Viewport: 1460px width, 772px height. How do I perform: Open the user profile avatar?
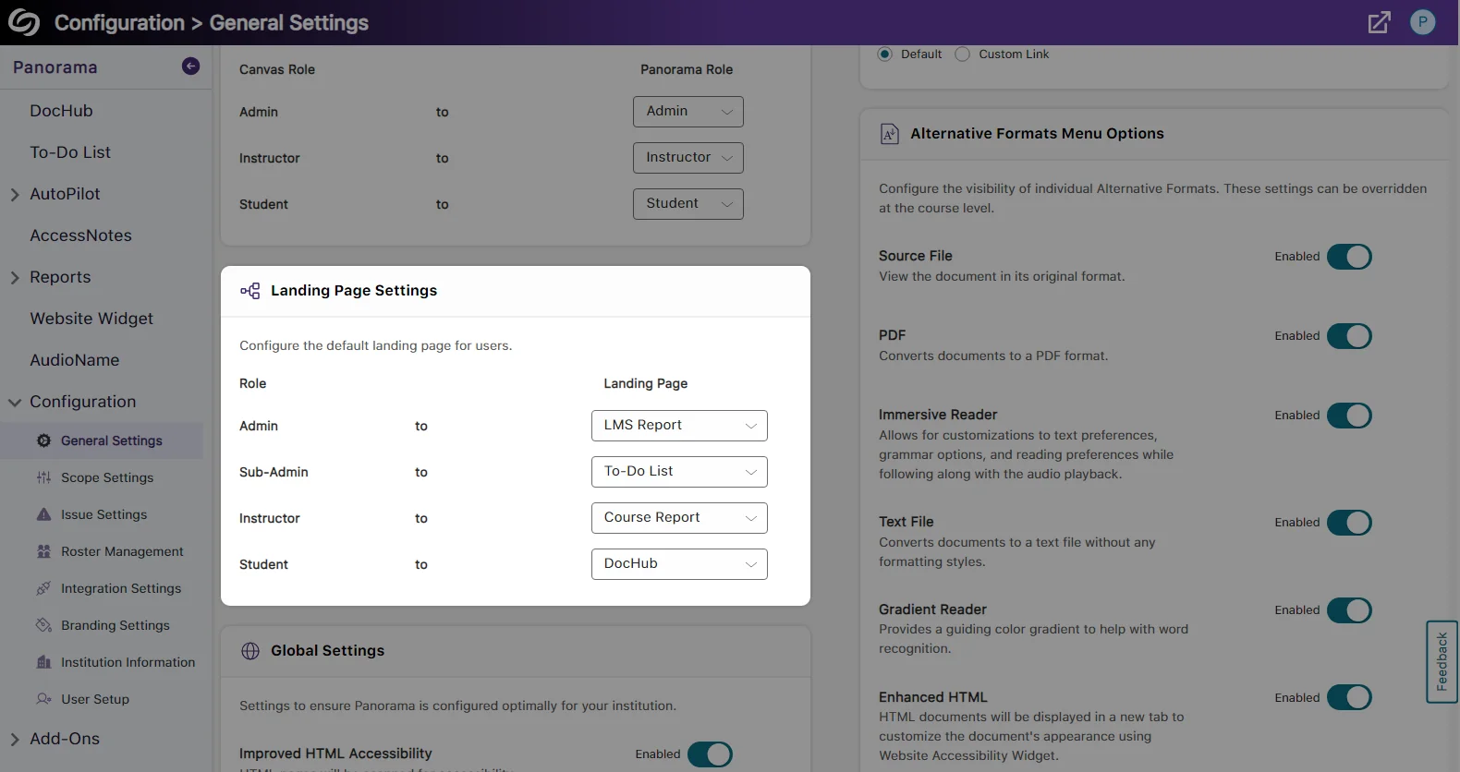[x=1422, y=22]
